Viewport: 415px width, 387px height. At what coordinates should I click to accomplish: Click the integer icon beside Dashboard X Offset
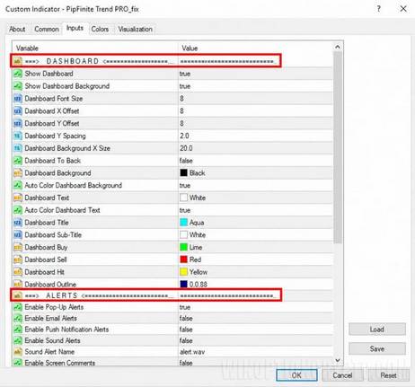coord(18,111)
